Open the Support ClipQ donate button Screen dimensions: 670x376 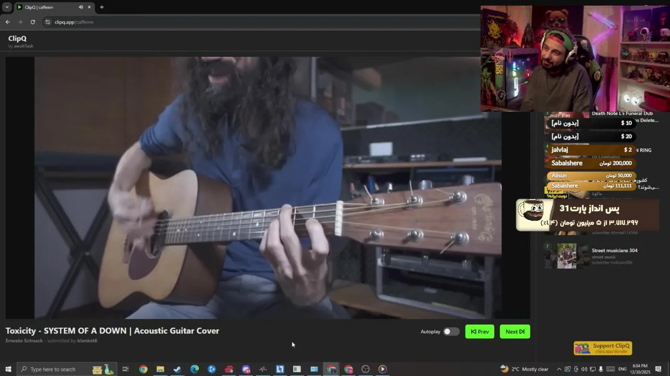(x=603, y=348)
